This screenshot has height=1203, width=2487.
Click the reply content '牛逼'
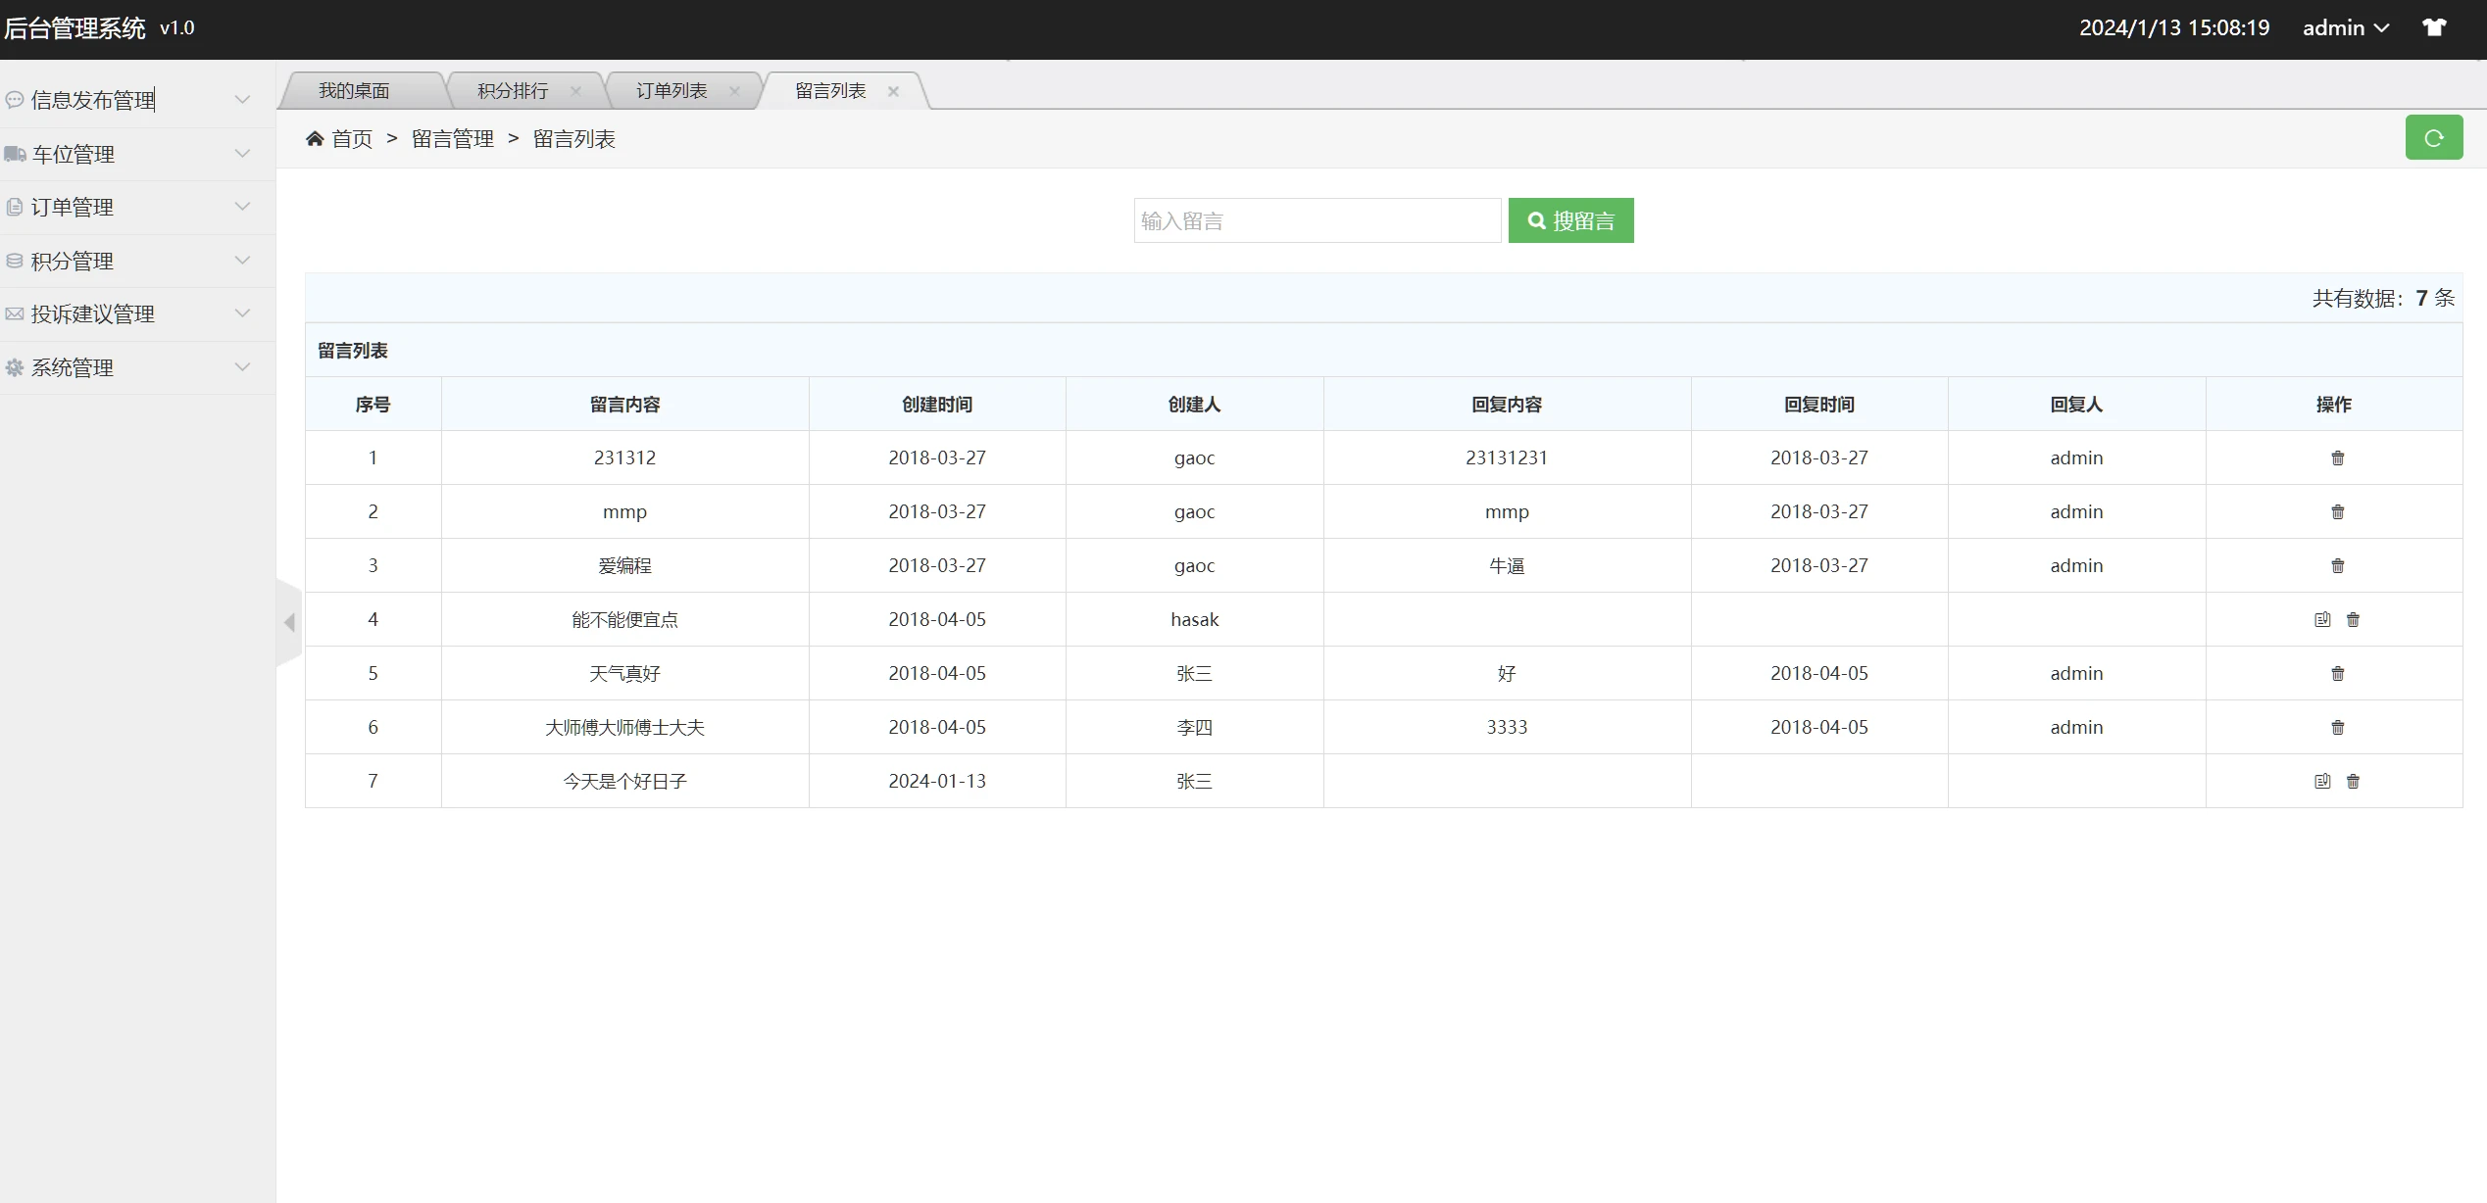(x=1507, y=565)
